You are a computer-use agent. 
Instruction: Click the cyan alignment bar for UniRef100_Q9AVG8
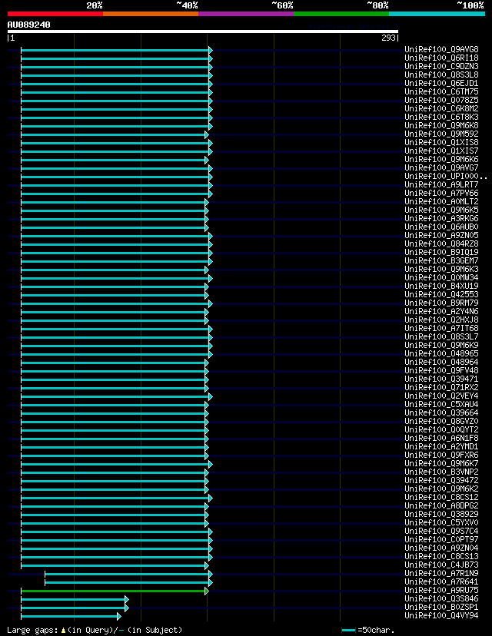pyautogui.click(x=115, y=50)
